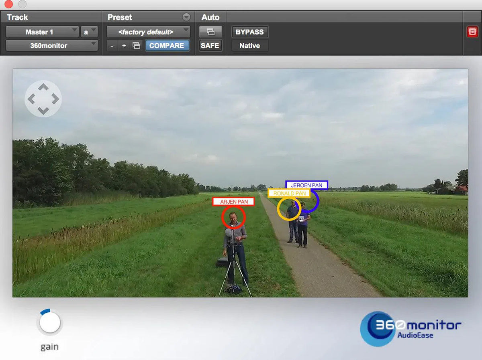
Task: Open the Master 1 track selector
Action: (x=42, y=32)
